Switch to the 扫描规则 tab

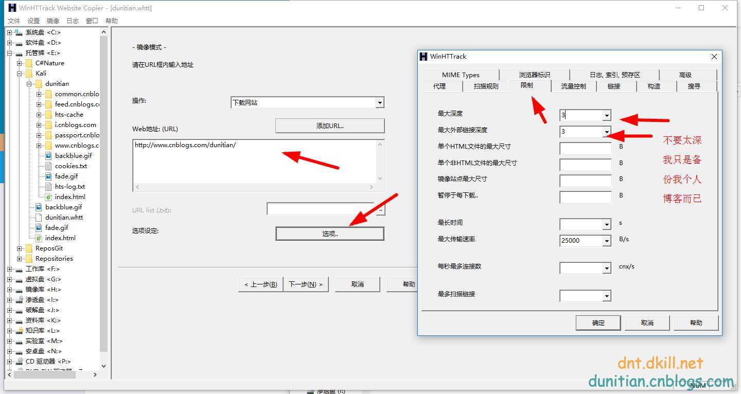(486, 86)
